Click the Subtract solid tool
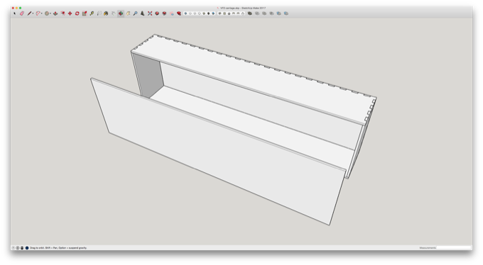483x265 pixels. pos(271,13)
